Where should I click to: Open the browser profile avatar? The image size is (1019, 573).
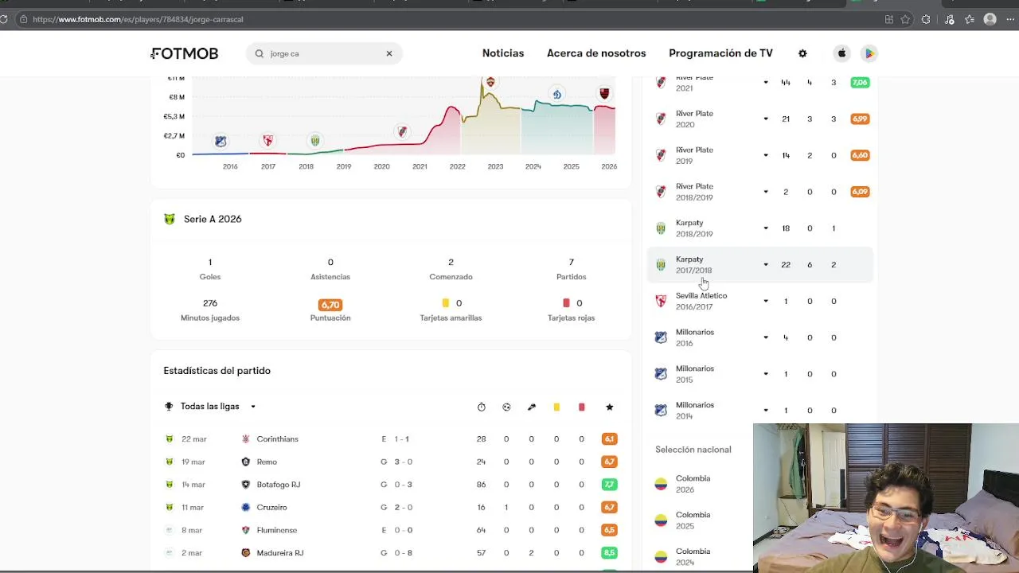pyautogui.click(x=990, y=19)
